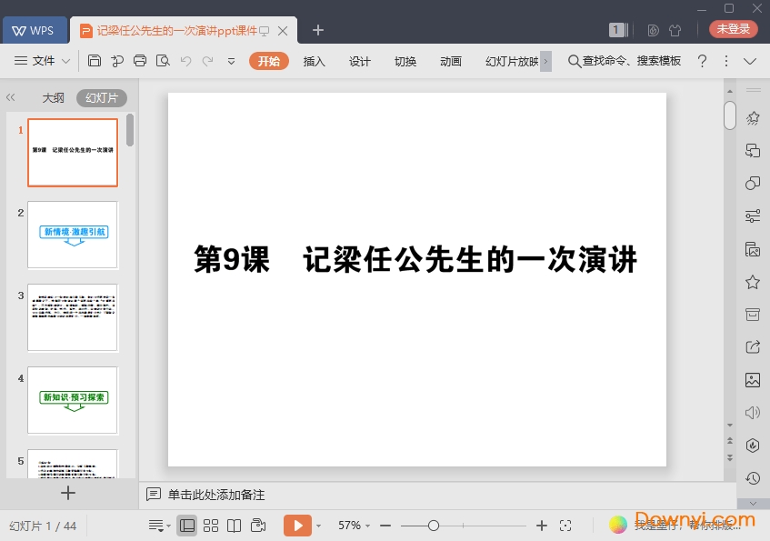Select the Save icon in quick access toolbar
The image size is (770, 541).
(95, 61)
